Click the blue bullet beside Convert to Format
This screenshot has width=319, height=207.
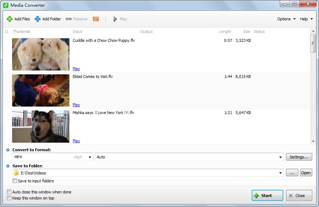pyautogui.click(x=8, y=150)
